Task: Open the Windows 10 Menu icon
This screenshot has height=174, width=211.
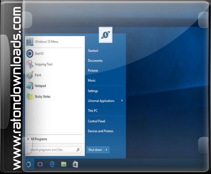Action: click(30, 42)
